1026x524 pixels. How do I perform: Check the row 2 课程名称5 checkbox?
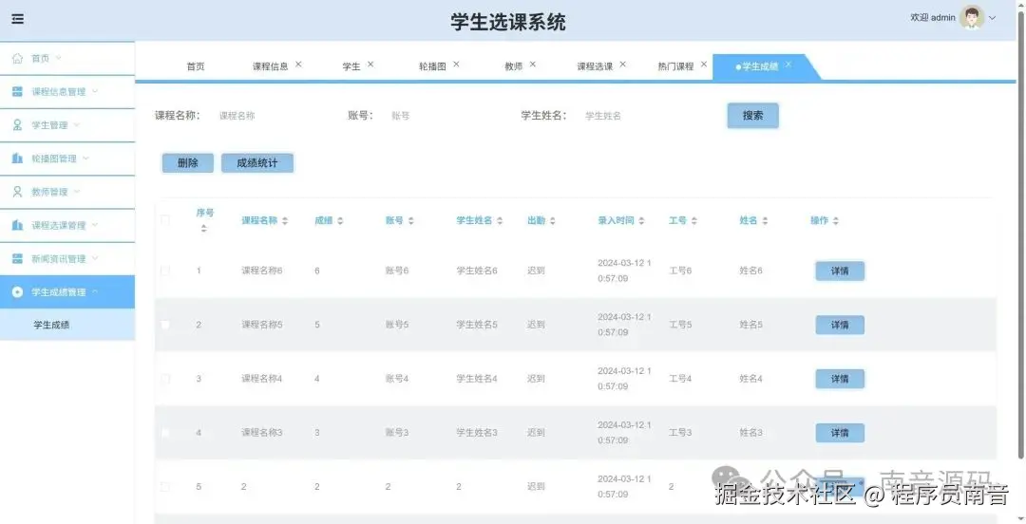165,325
